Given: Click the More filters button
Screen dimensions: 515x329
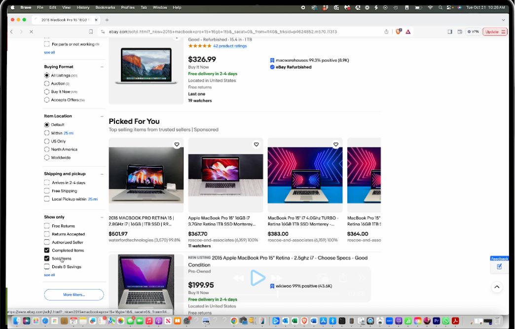Looking at the screenshot, I should (x=74, y=295).
